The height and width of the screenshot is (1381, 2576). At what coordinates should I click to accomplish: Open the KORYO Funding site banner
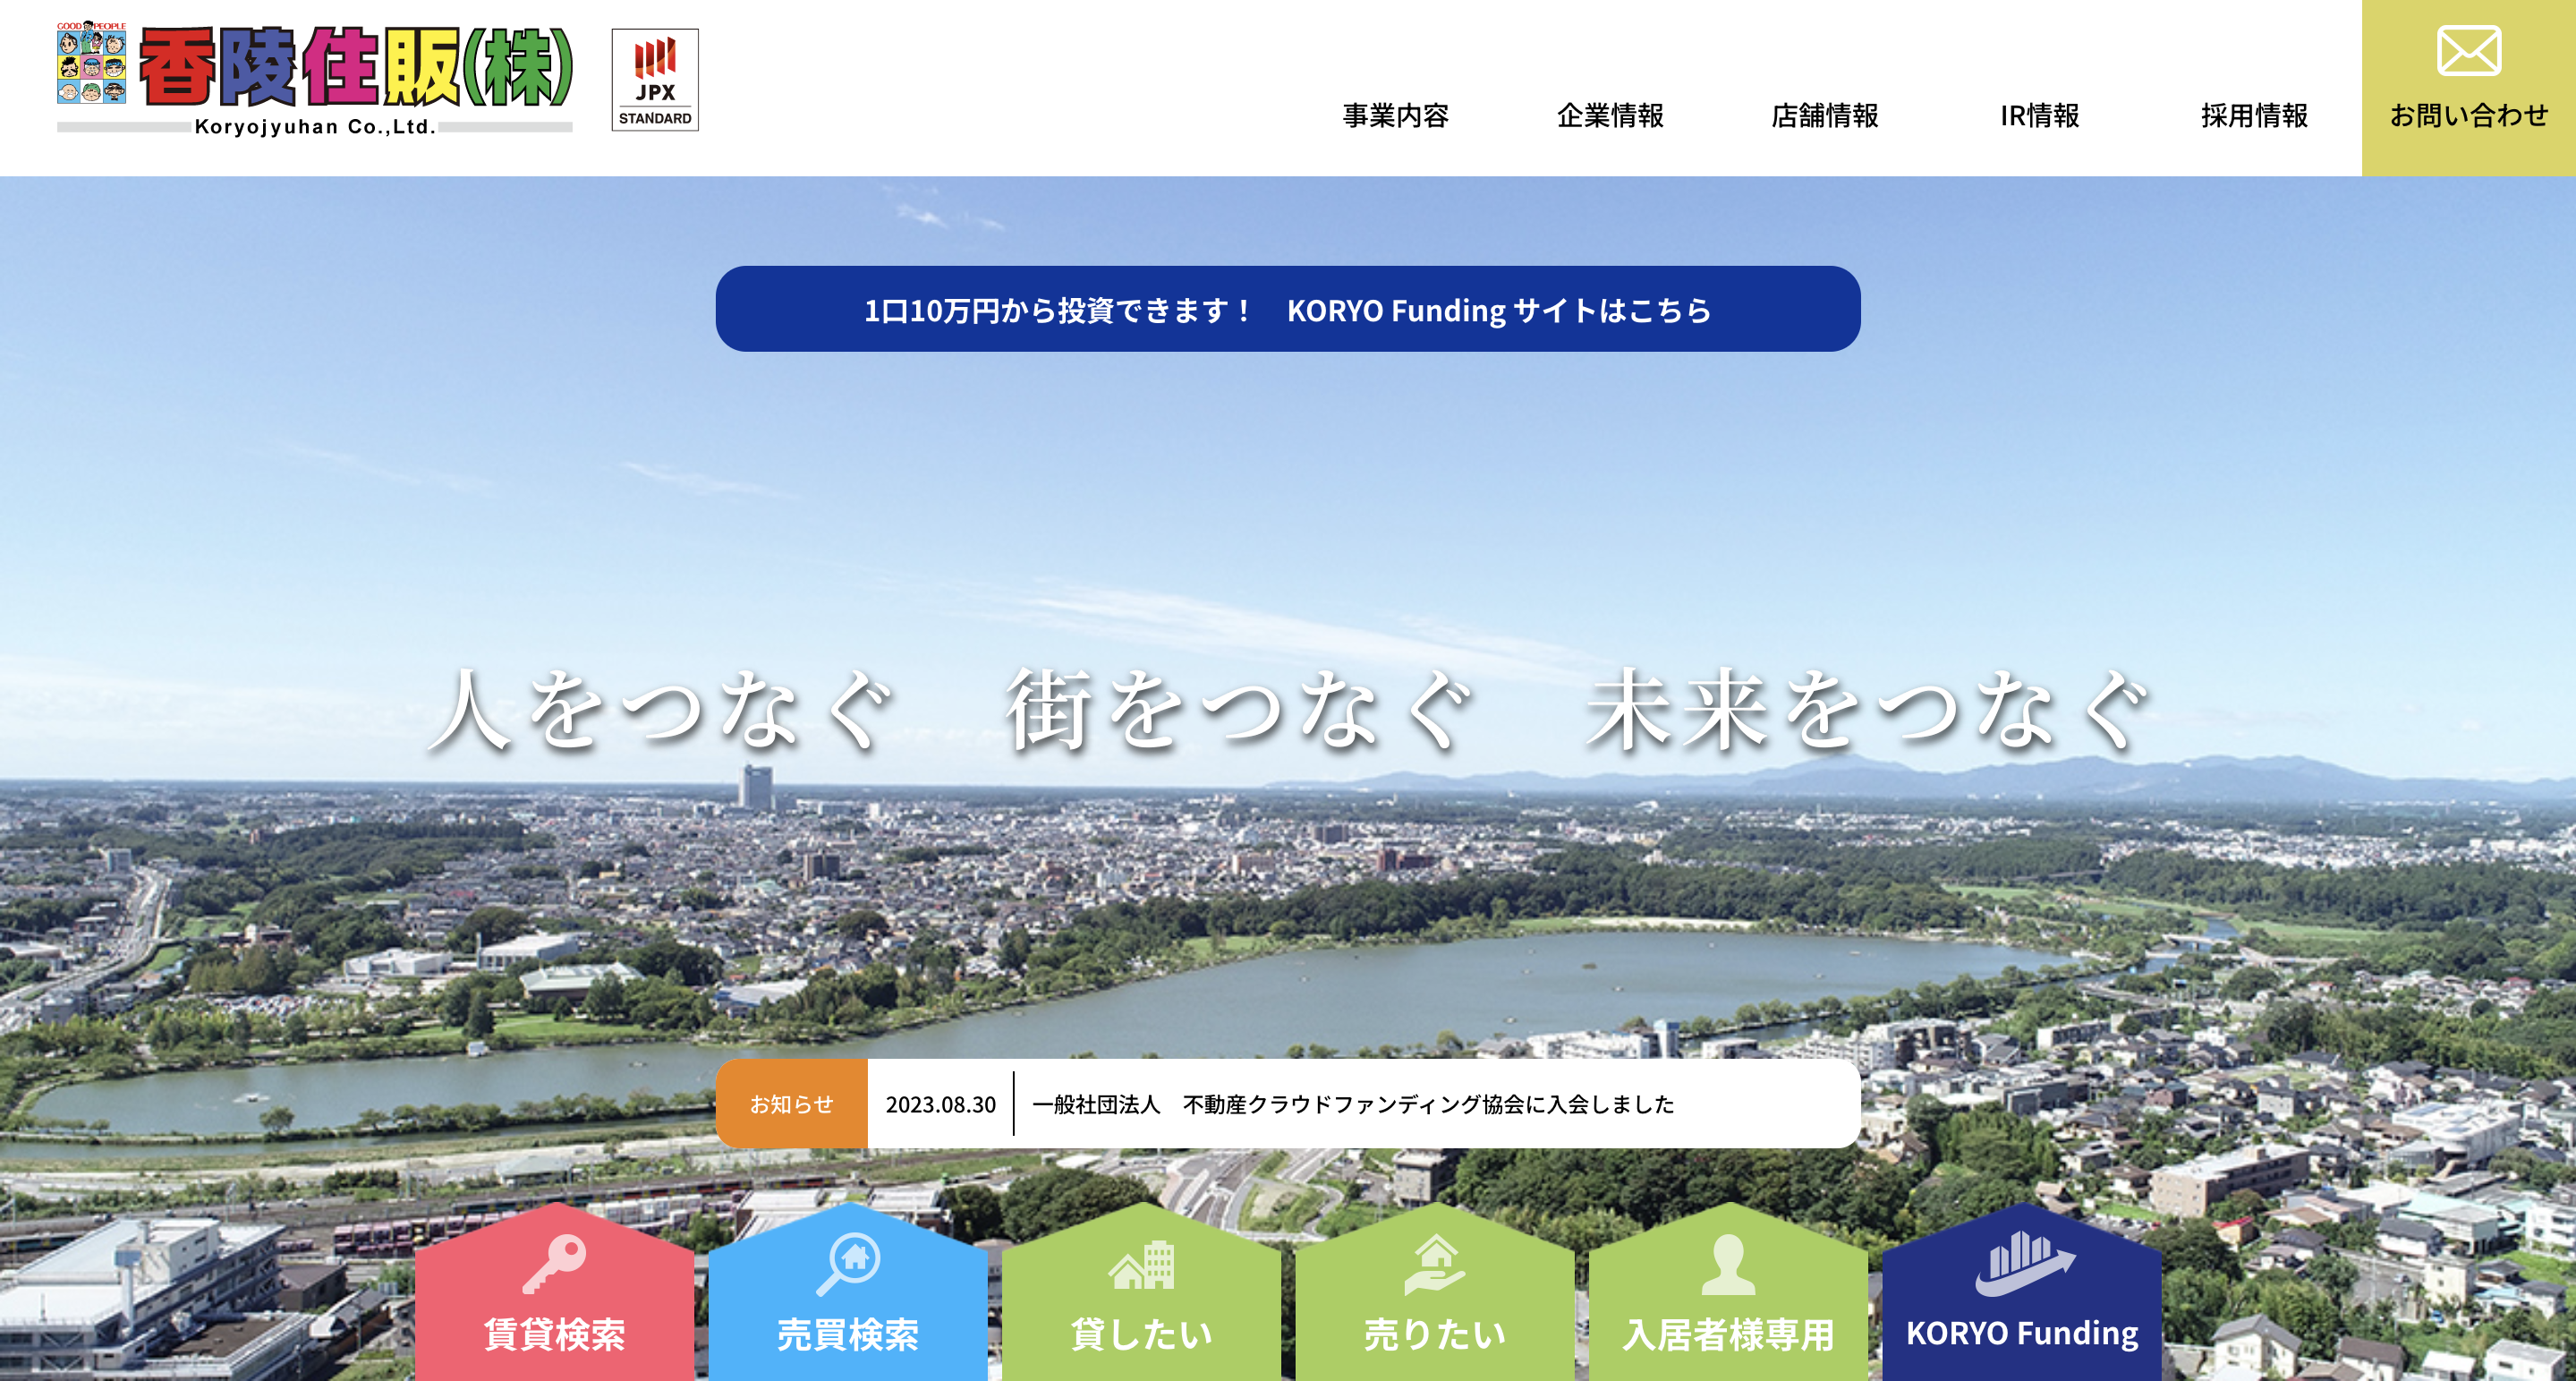tap(1288, 309)
